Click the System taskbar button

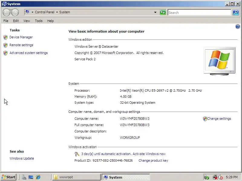[126, 177]
